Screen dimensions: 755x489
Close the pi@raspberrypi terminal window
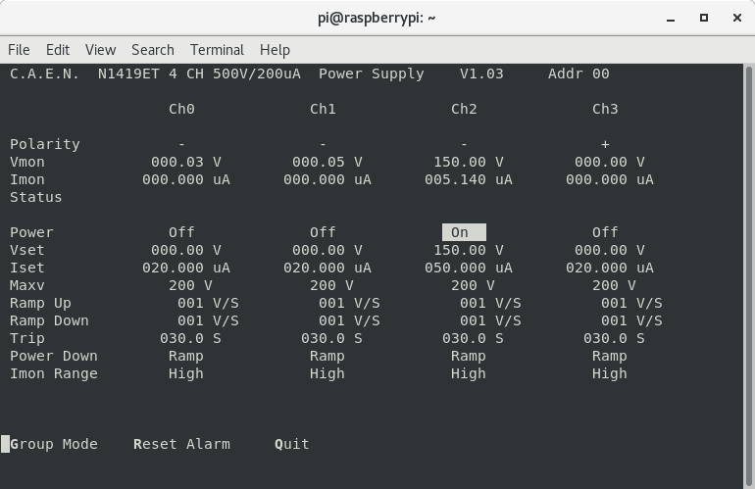734,18
